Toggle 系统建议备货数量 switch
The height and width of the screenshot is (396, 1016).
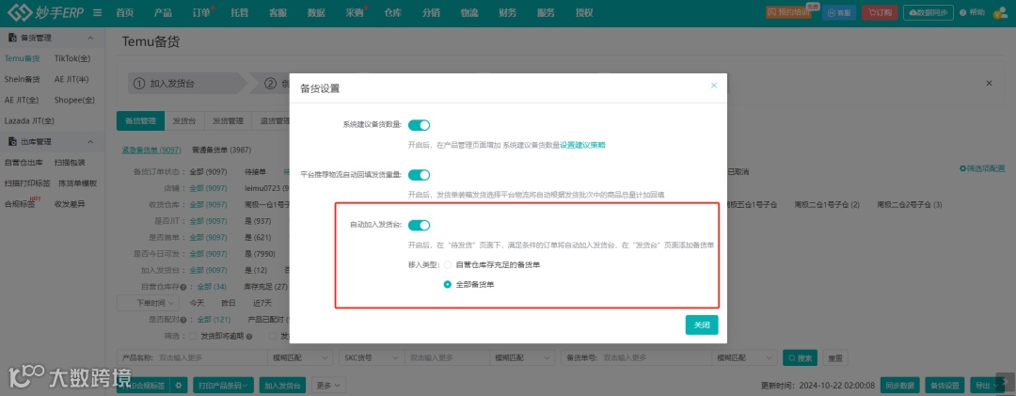(419, 125)
